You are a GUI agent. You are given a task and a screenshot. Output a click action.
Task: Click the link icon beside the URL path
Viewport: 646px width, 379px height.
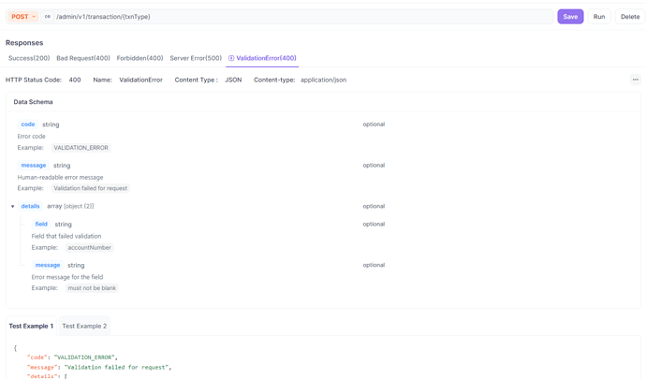click(x=48, y=17)
